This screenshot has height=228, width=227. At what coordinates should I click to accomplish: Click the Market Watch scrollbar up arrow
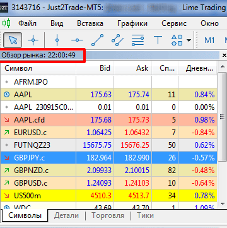point(223,66)
